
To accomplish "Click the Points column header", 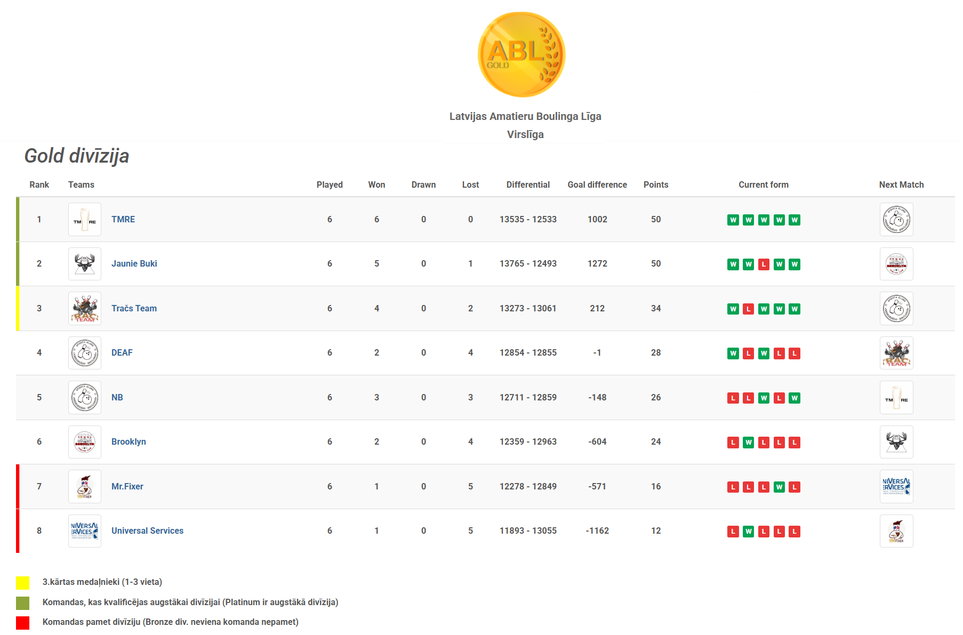I will tap(655, 185).
